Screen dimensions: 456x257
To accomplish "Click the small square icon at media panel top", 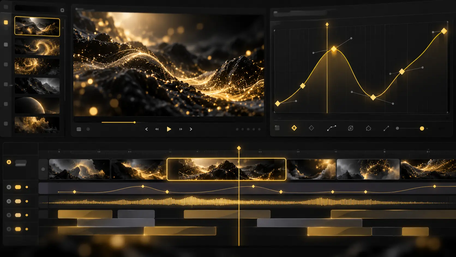I will tap(62, 10).
